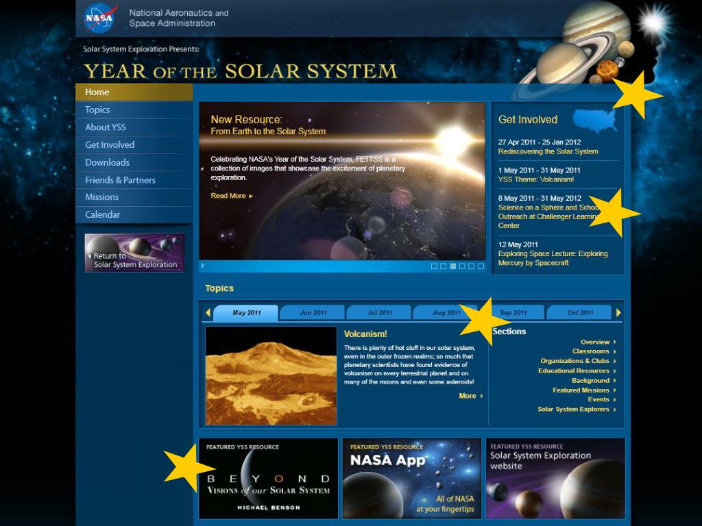Screen dimensions: 702x526
Task: Open the Events section link
Action: [x=598, y=399]
